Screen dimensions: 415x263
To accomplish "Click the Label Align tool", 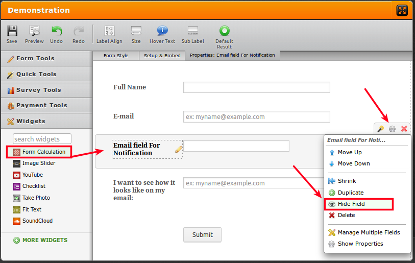I will click(109, 31).
